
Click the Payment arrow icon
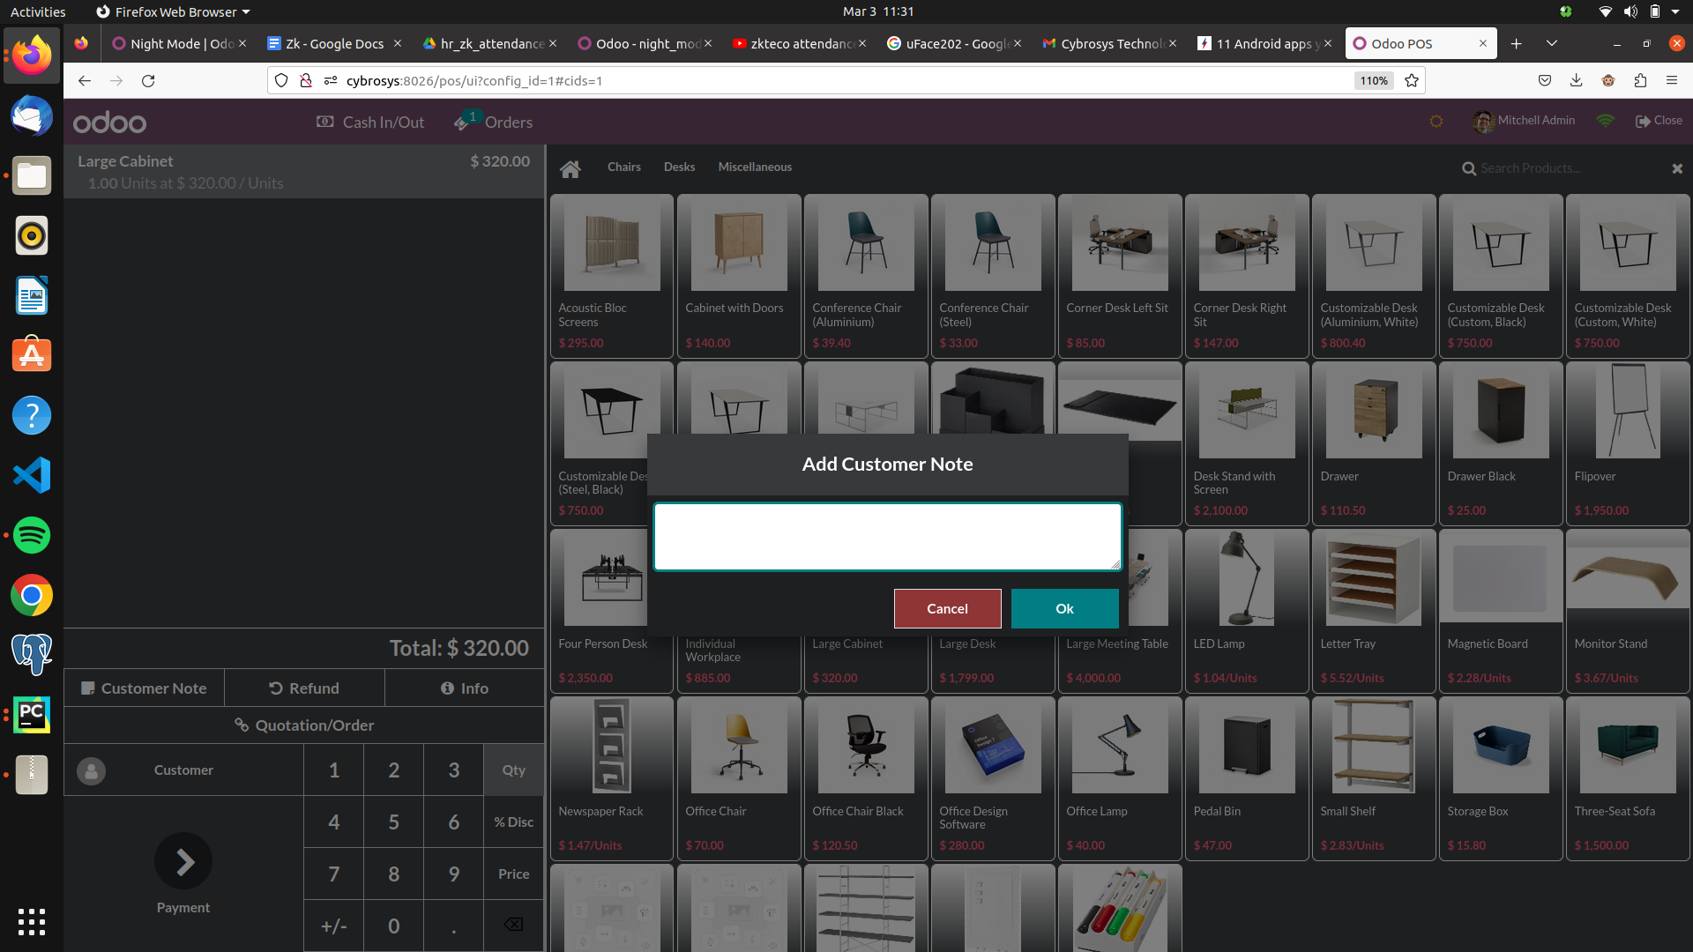[183, 861]
